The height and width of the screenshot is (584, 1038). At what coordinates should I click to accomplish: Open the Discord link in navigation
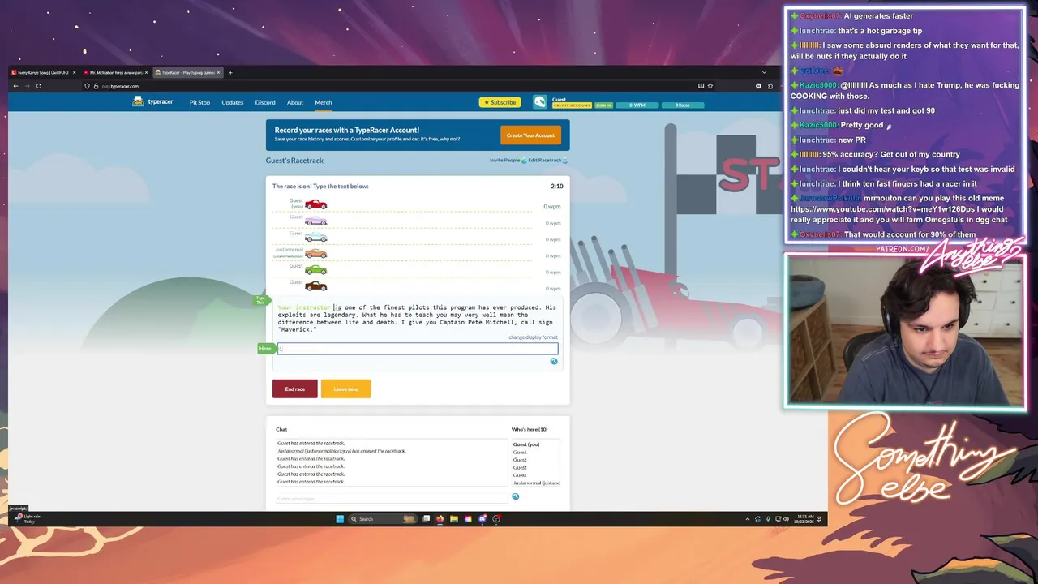click(265, 102)
